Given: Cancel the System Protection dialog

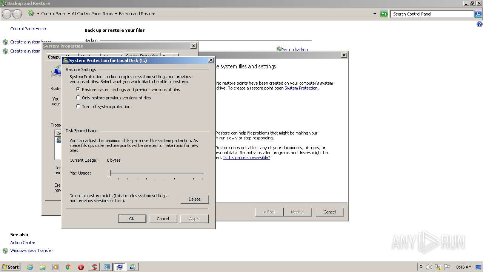Looking at the screenshot, I should [163, 219].
